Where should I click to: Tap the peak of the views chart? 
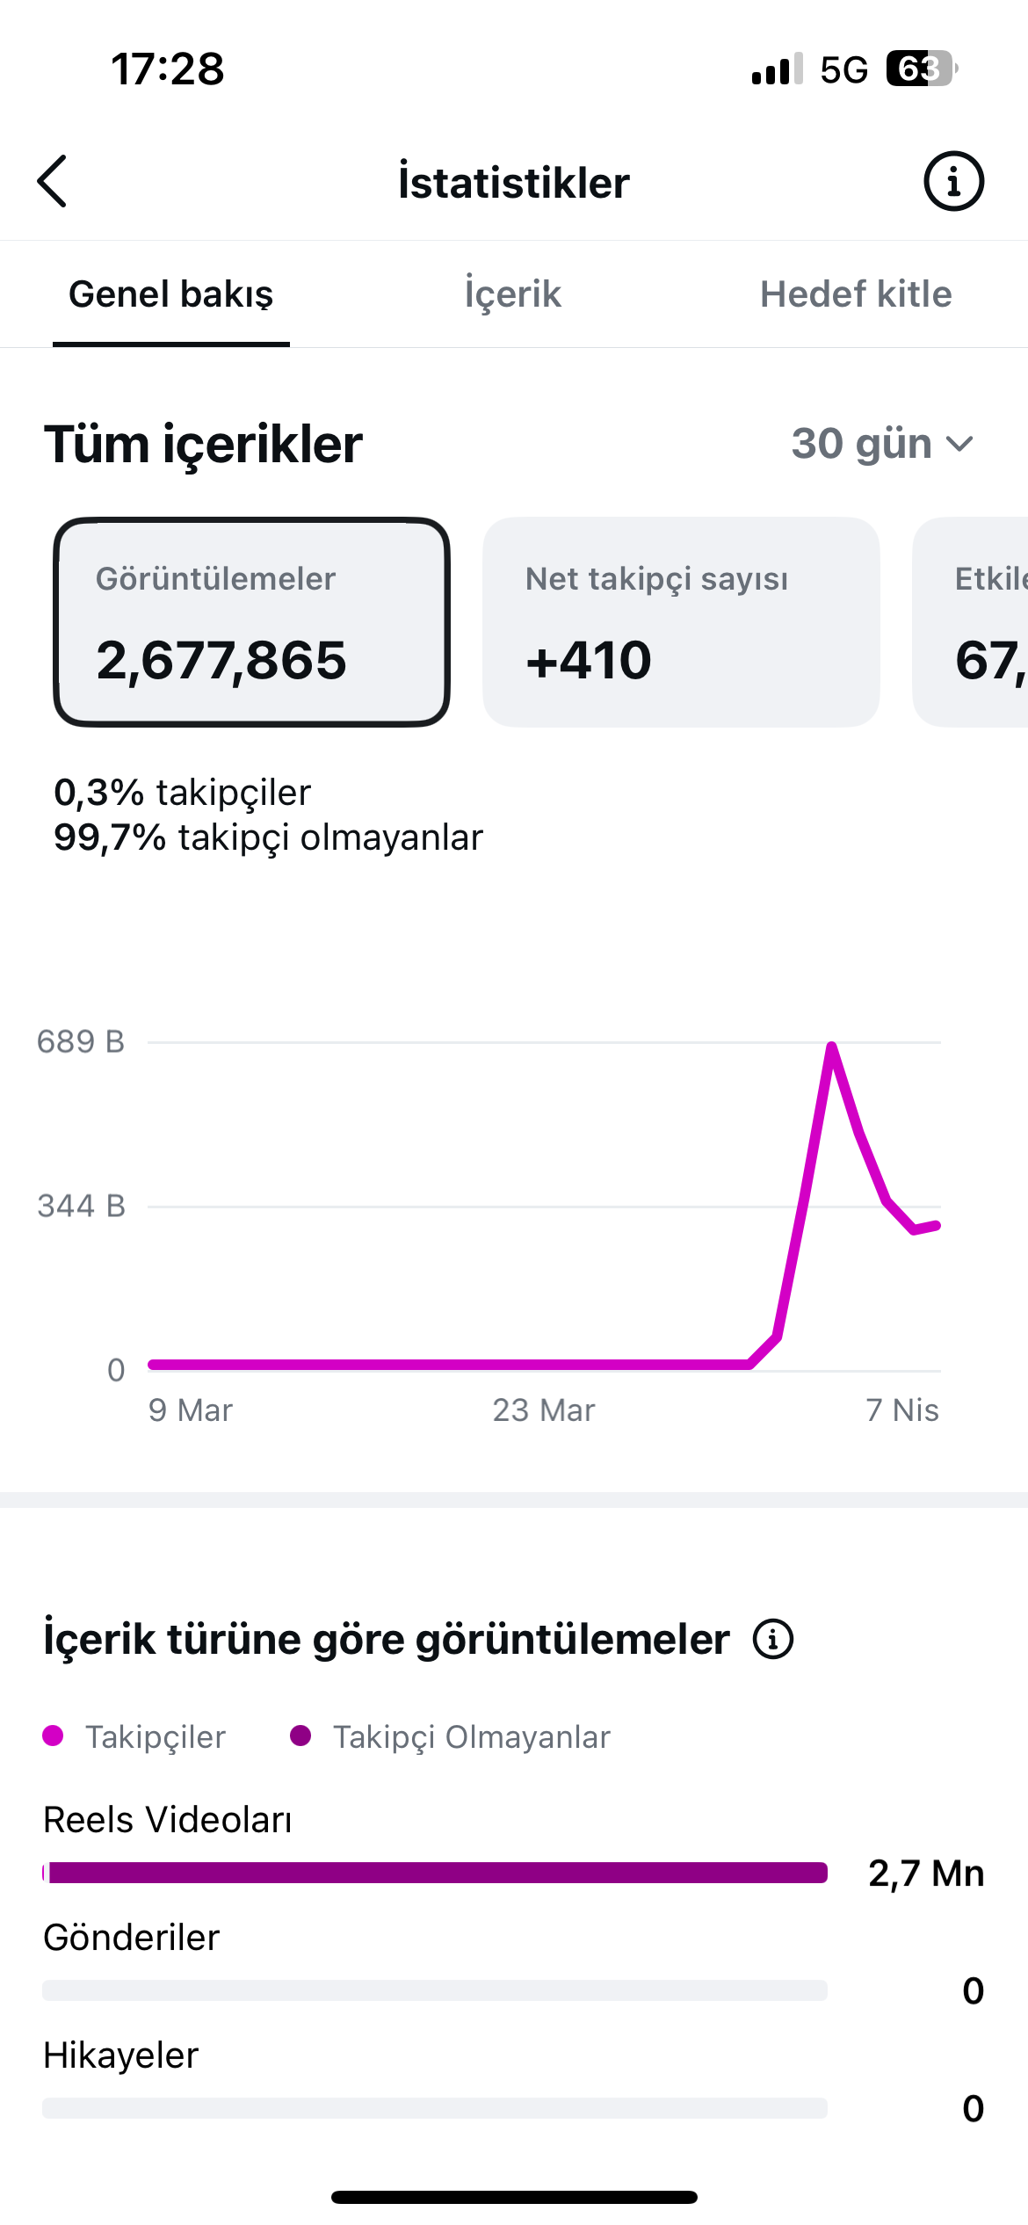coord(831,1046)
